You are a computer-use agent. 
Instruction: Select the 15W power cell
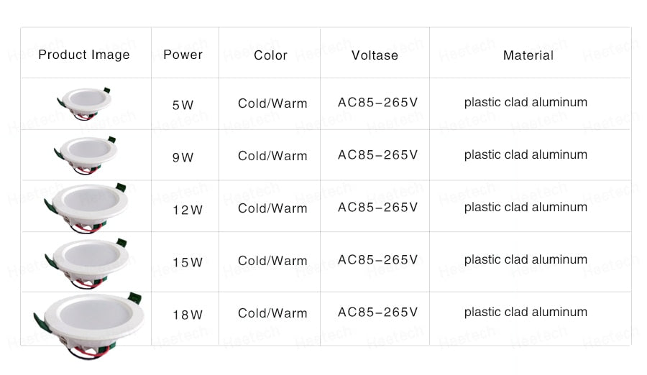[187, 262]
